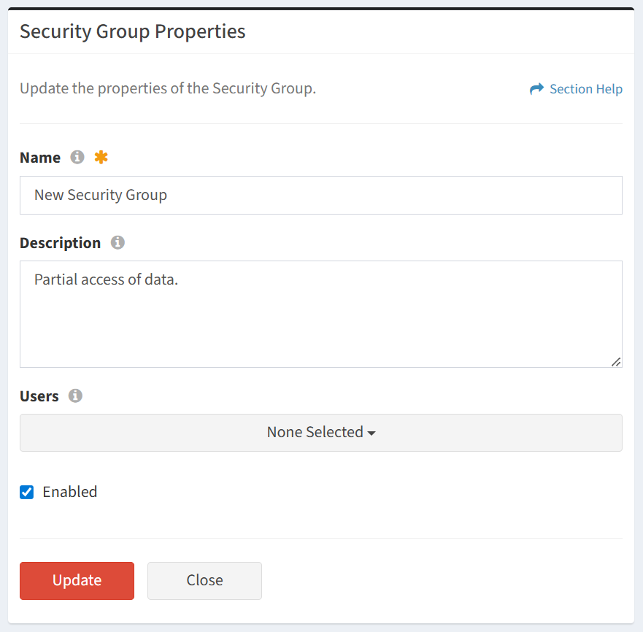Click into the Description text area

321,314
